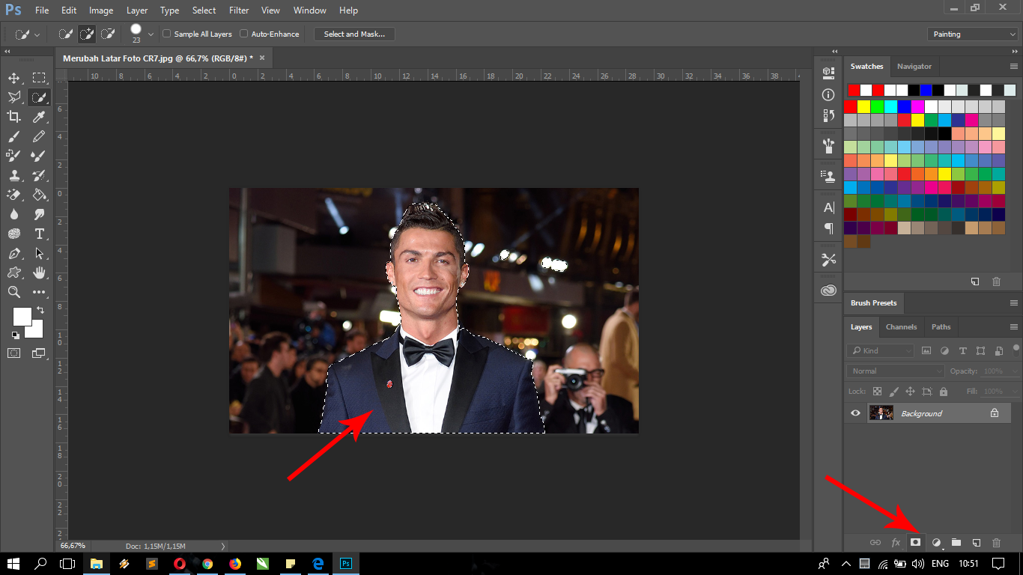This screenshot has width=1023, height=575.
Task: Swap foreground and background colors
Action: (x=40, y=309)
